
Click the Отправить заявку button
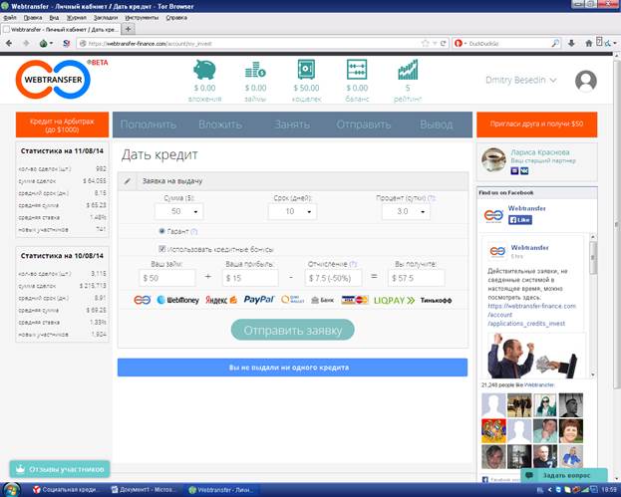tap(293, 330)
